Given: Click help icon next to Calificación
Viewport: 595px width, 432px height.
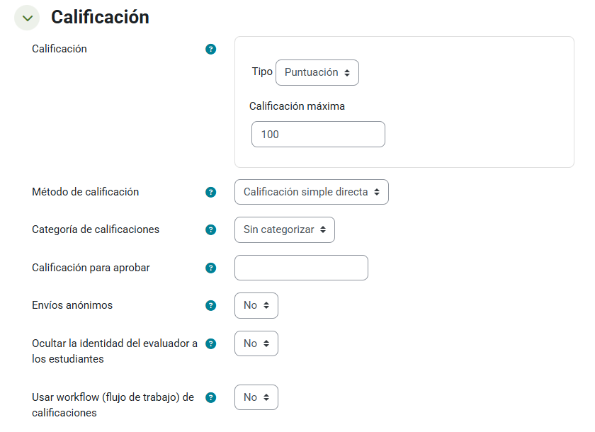Looking at the screenshot, I should (x=210, y=50).
